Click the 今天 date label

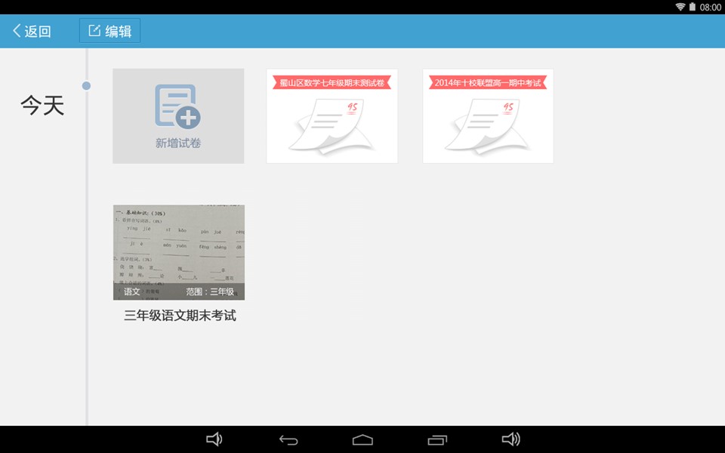[42, 106]
